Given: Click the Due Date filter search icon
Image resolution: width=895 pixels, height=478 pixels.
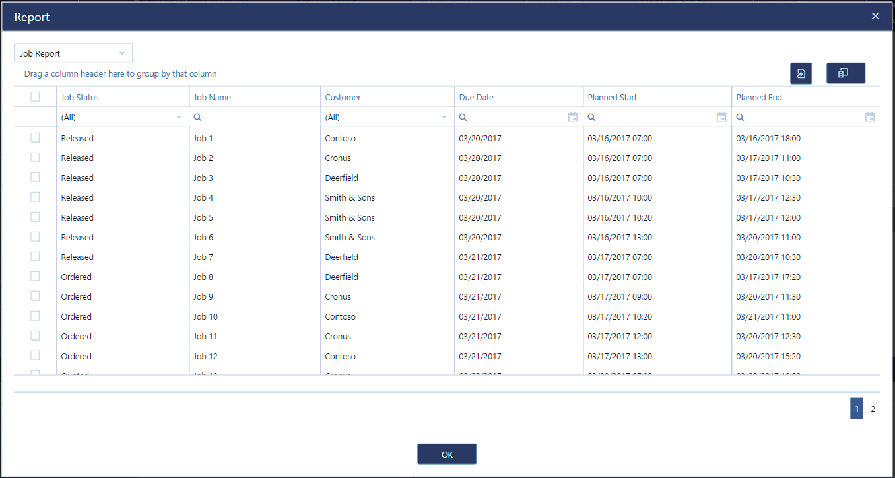Looking at the screenshot, I should click(x=463, y=118).
